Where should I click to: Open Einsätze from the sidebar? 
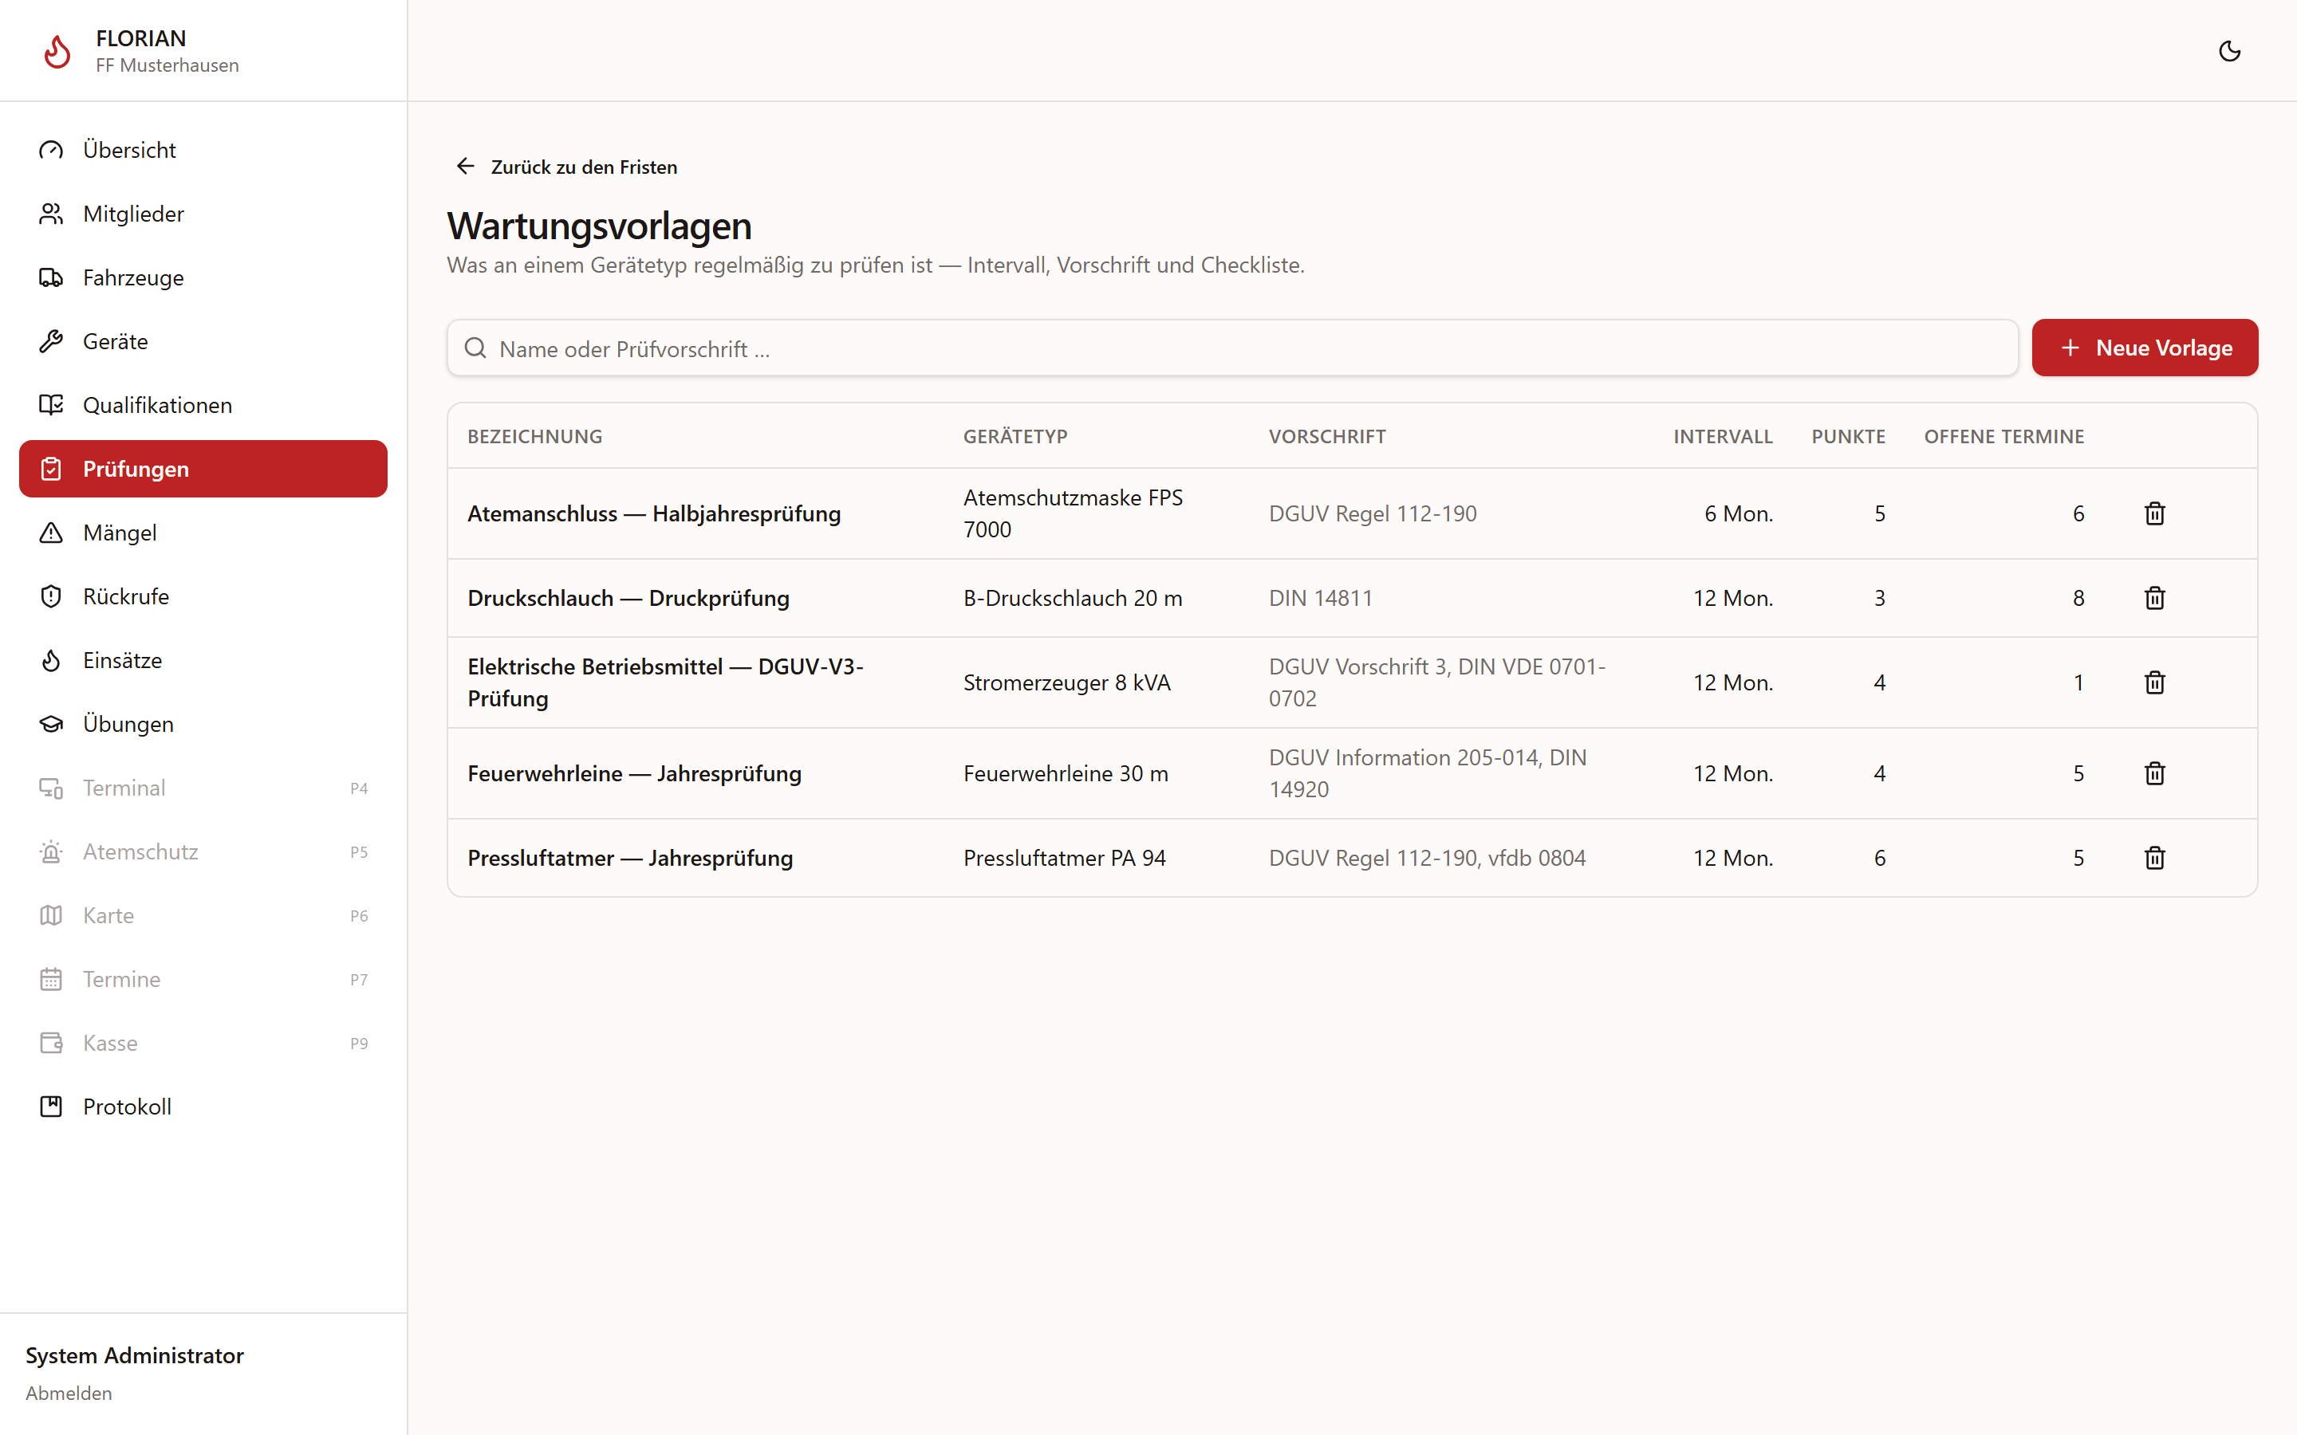coord(203,659)
